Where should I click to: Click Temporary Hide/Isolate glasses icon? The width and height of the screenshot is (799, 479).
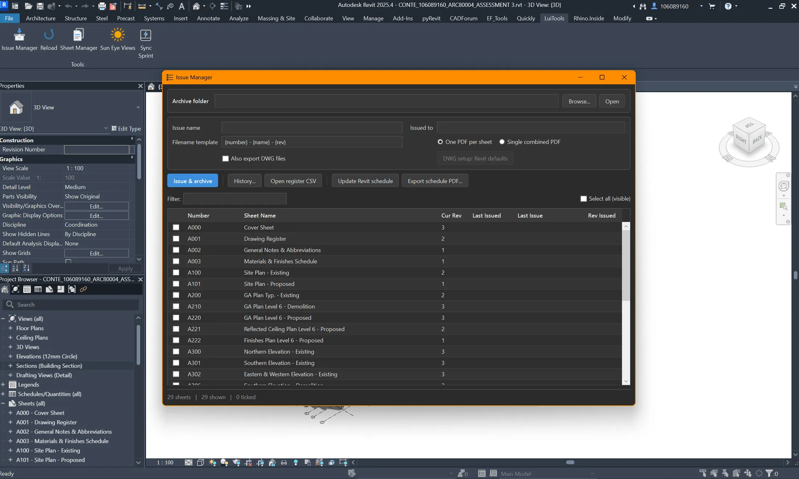284,462
